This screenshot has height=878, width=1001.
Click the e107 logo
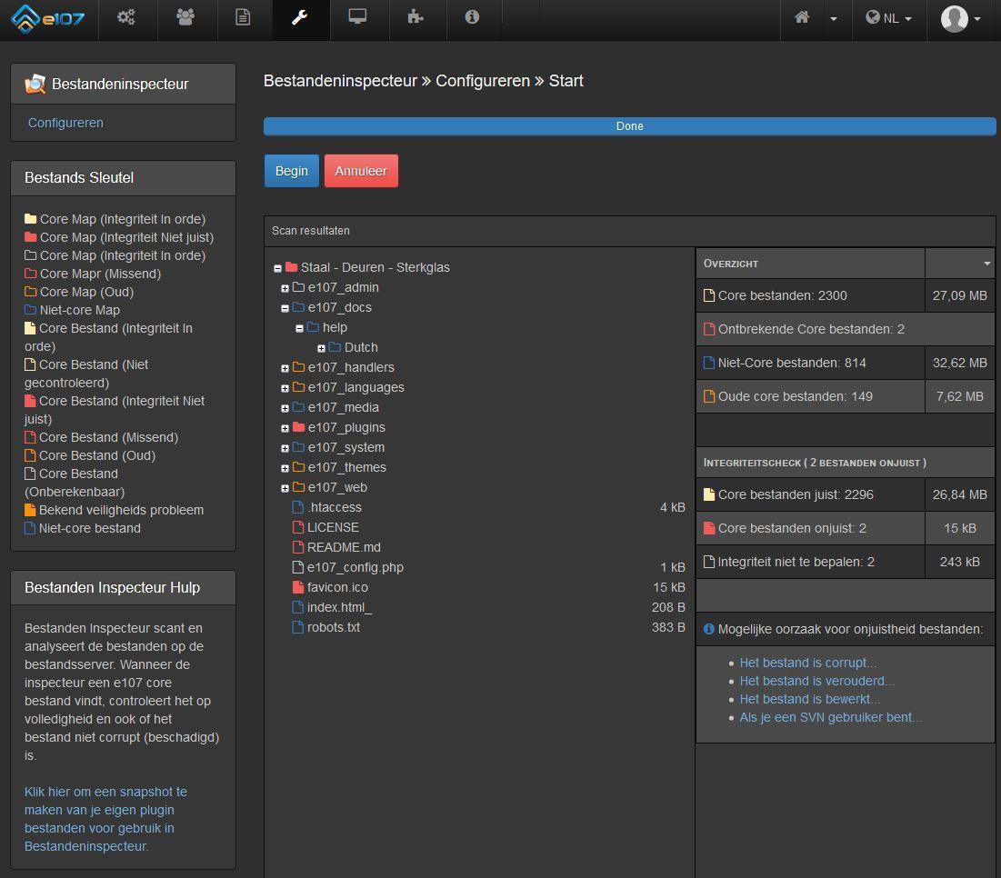click(x=48, y=18)
